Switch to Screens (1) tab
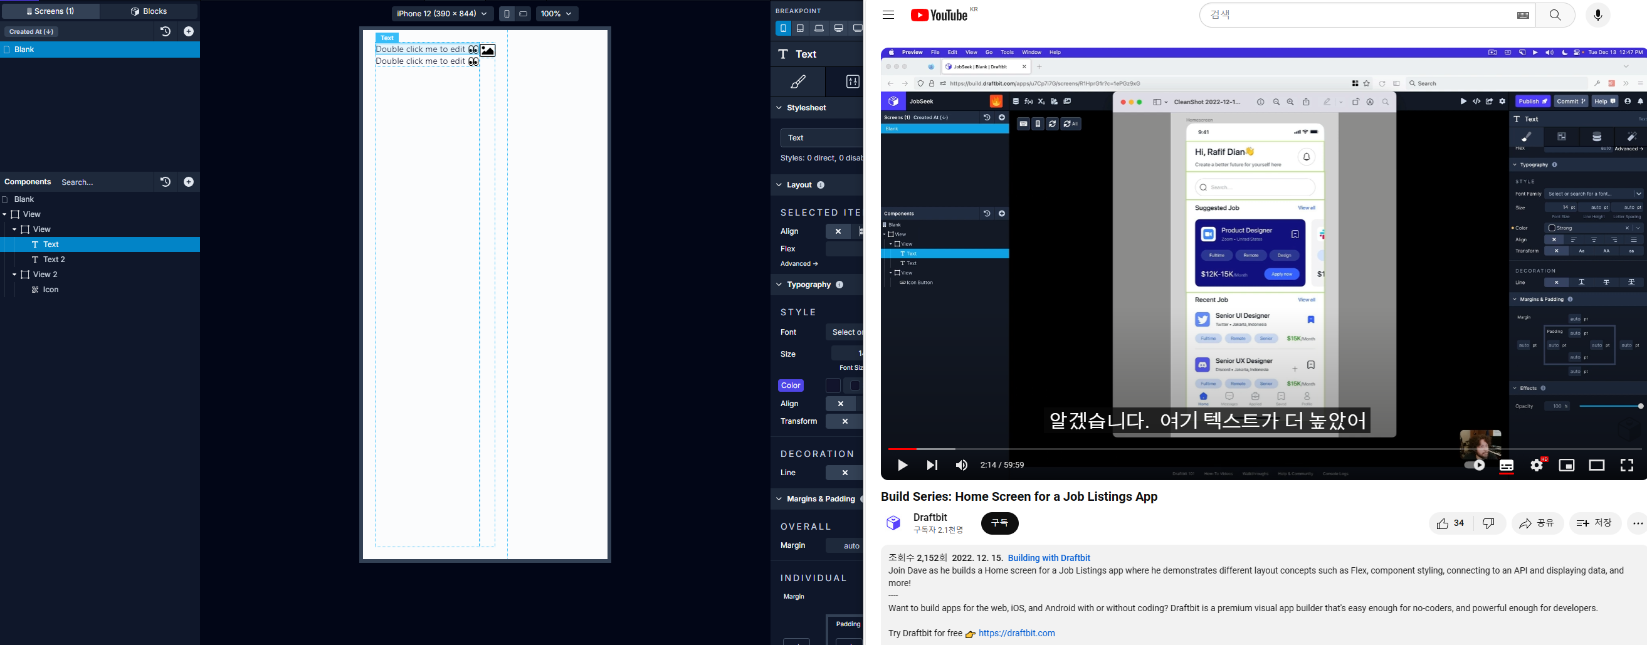 (x=51, y=11)
